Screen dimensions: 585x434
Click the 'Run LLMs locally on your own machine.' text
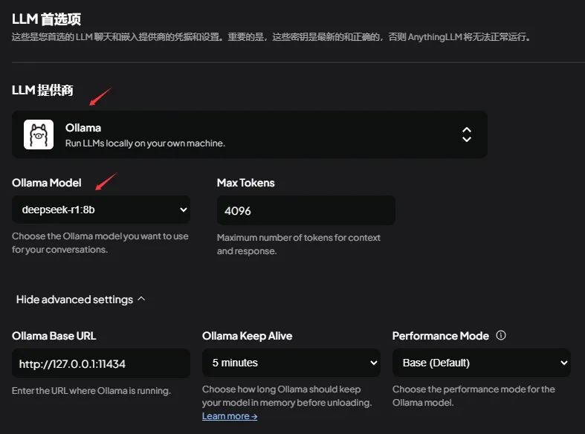145,143
